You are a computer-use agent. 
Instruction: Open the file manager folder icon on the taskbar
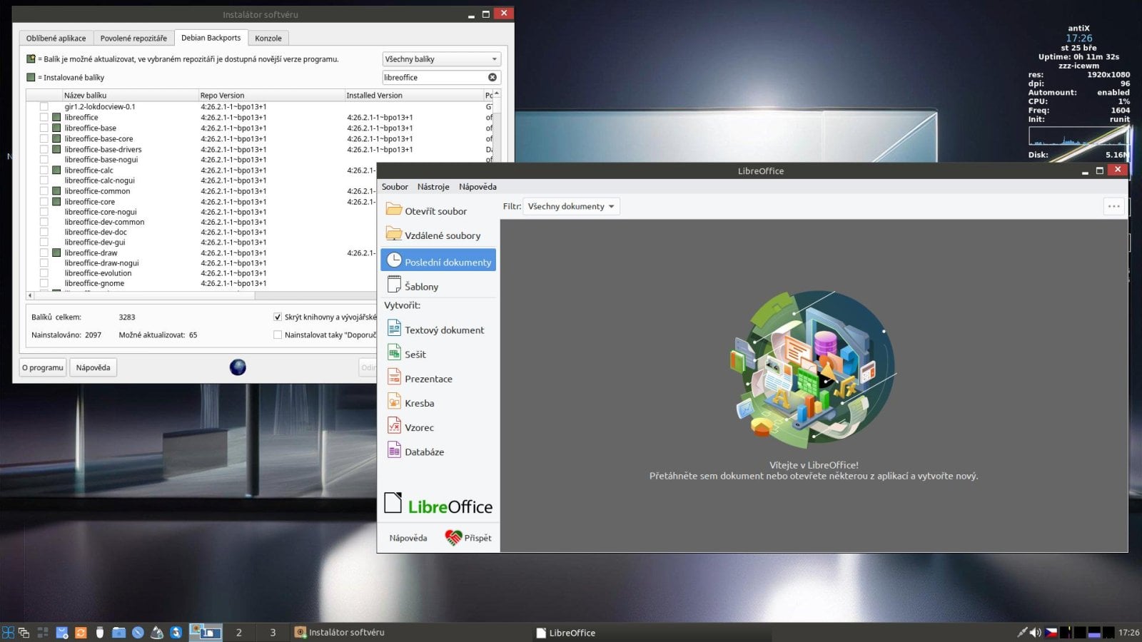click(x=118, y=632)
